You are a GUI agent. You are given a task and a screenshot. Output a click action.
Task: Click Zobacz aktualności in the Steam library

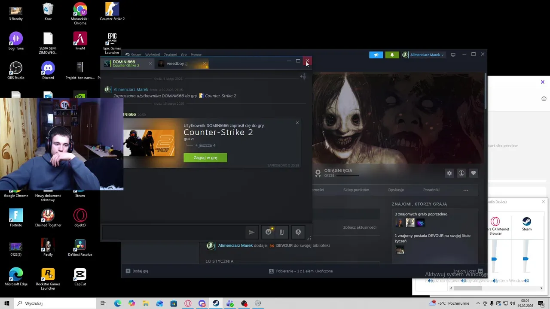pos(360,227)
